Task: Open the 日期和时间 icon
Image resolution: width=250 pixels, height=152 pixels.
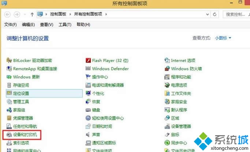Action: pos(88,126)
